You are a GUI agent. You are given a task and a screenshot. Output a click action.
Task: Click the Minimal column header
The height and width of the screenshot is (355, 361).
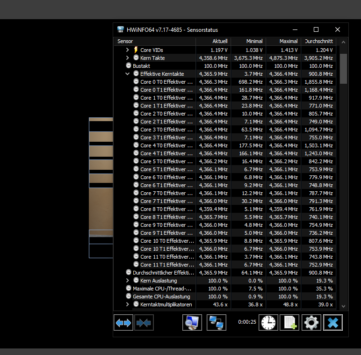pyautogui.click(x=248, y=42)
